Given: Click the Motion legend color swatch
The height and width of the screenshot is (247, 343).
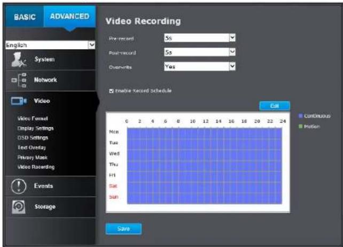Looking at the screenshot, I should pyautogui.click(x=301, y=126).
